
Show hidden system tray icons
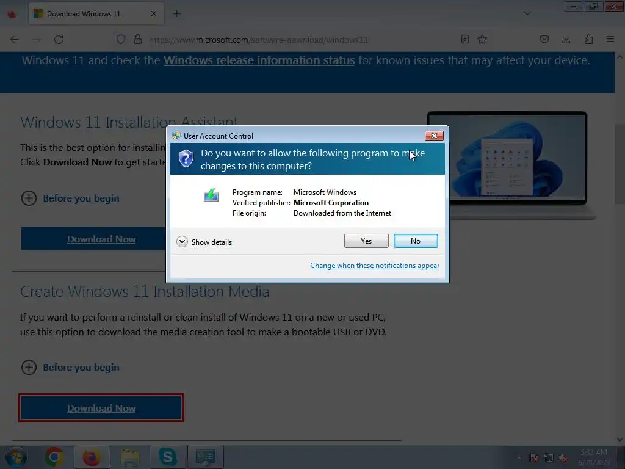coord(519,458)
